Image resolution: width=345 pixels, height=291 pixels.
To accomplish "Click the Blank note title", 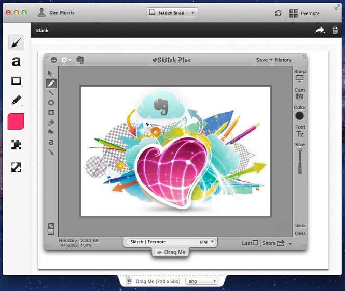I will pos(42,30).
